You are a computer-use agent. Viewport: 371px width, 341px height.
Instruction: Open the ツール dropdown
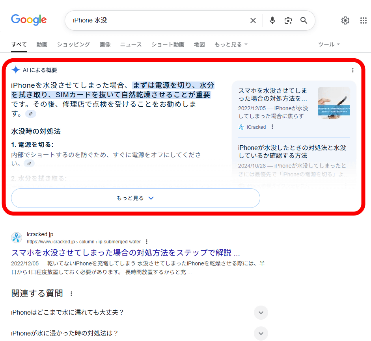tap(329, 44)
